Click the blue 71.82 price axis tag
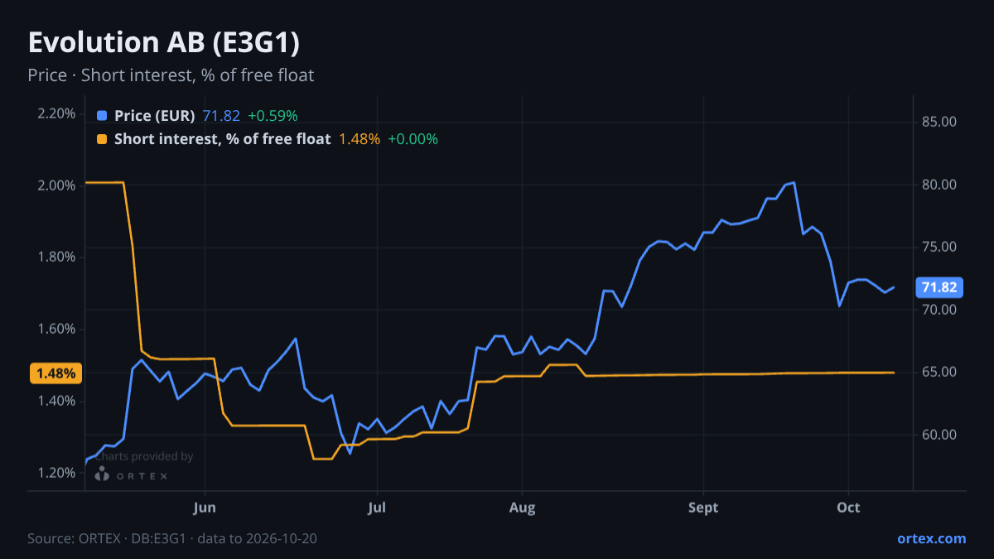Screen dimensions: 994x559 click(939, 287)
